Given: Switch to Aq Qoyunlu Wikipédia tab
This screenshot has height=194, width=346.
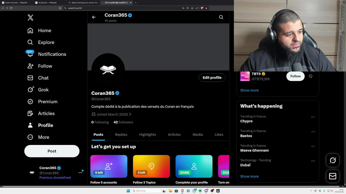Looking at the screenshot, I should pyautogui.click(x=49, y=3).
